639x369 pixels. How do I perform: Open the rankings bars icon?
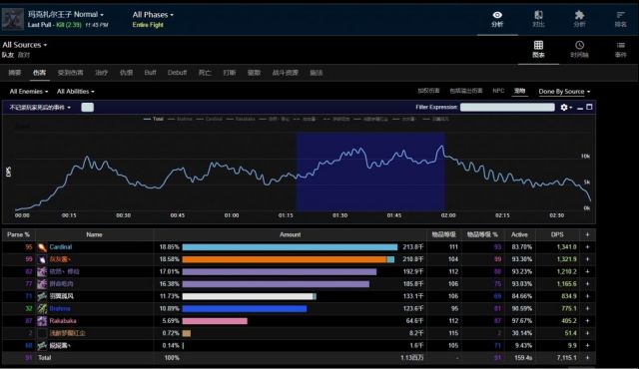(620, 19)
